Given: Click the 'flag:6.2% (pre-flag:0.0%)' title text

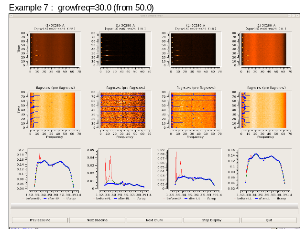Looking at the screenshot, I should 196,88.
